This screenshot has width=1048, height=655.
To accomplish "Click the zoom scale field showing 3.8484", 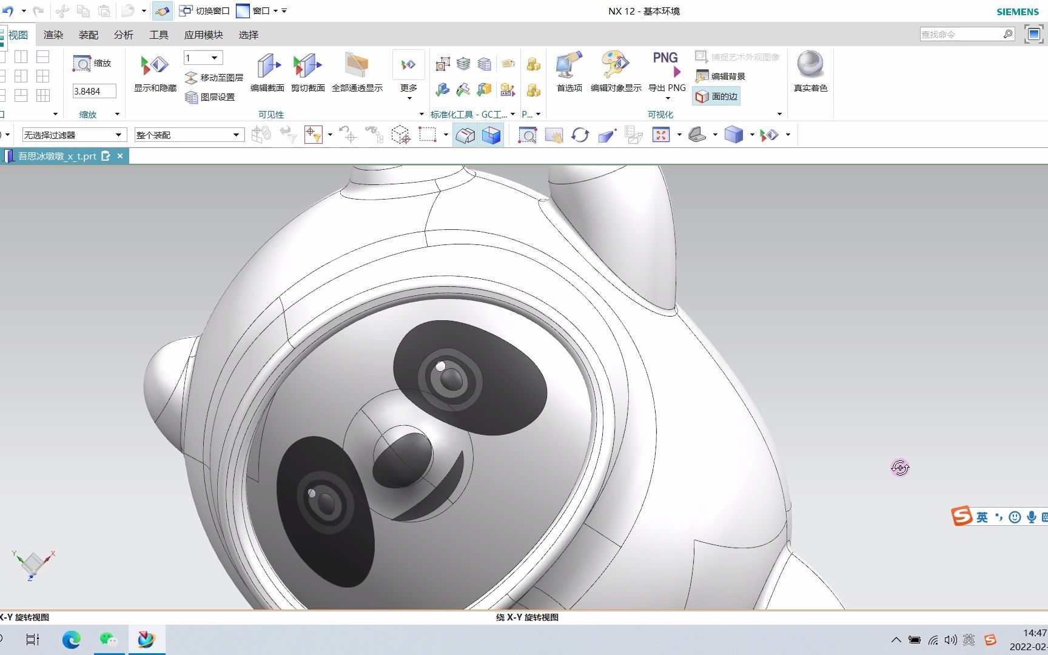I will 94,92.
